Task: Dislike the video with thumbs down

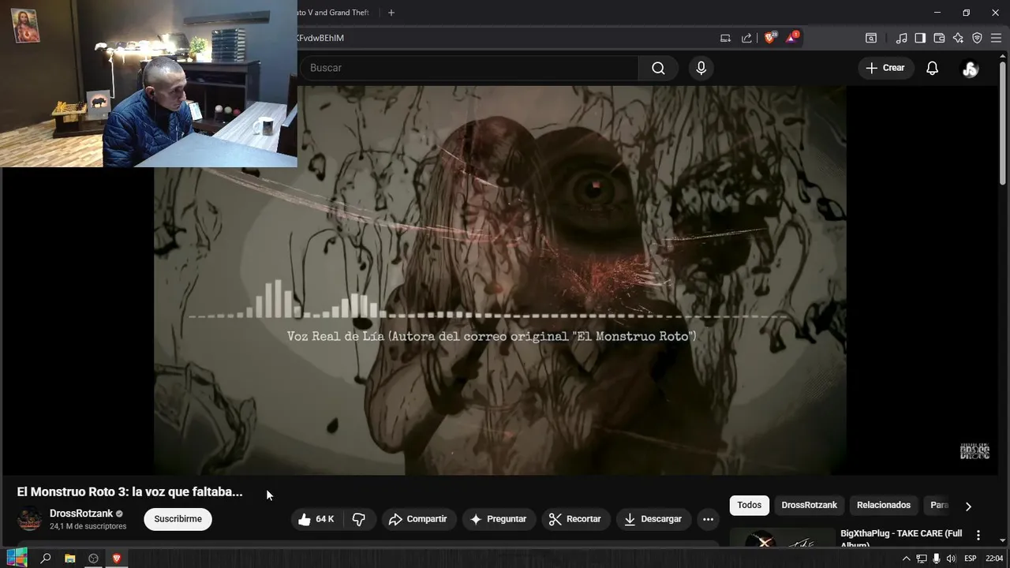Action: [x=358, y=519]
